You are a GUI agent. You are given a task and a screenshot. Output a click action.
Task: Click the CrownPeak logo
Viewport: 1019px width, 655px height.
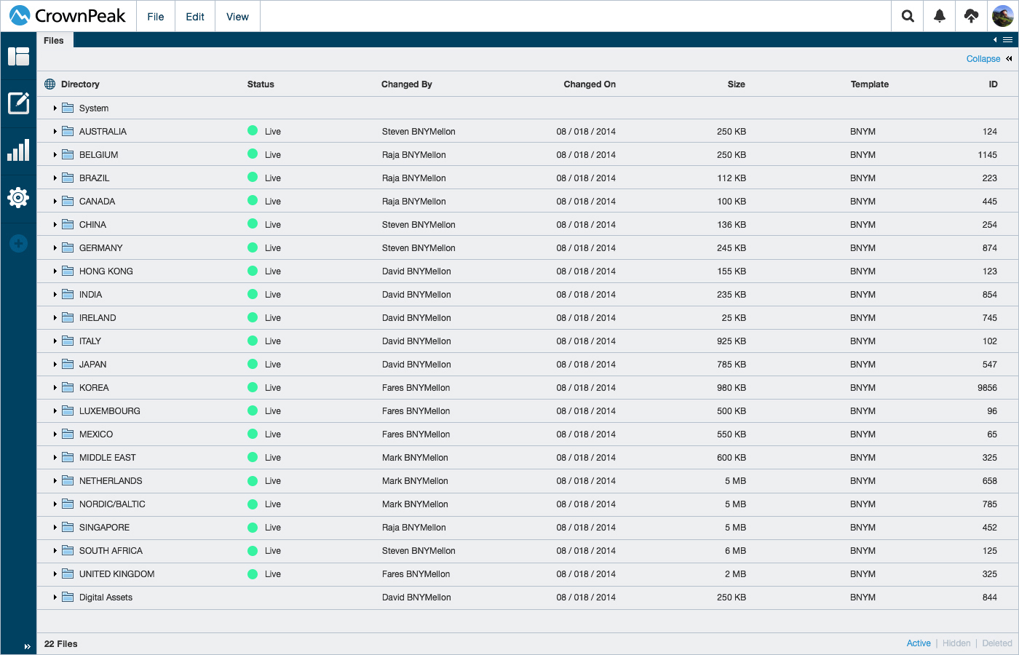[67, 15]
